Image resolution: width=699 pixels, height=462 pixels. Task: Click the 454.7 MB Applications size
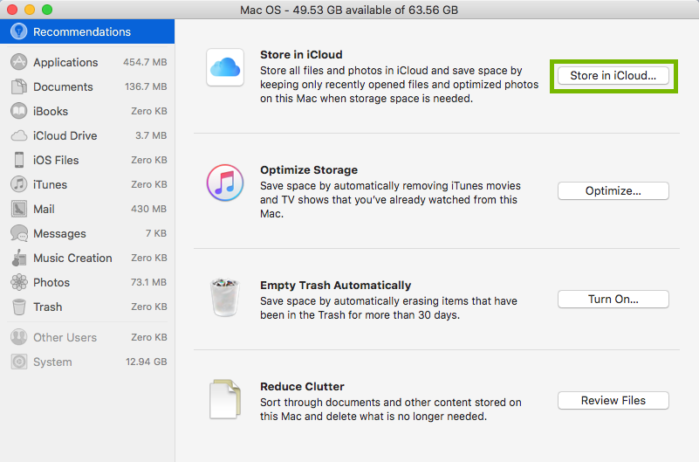[145, 62]
